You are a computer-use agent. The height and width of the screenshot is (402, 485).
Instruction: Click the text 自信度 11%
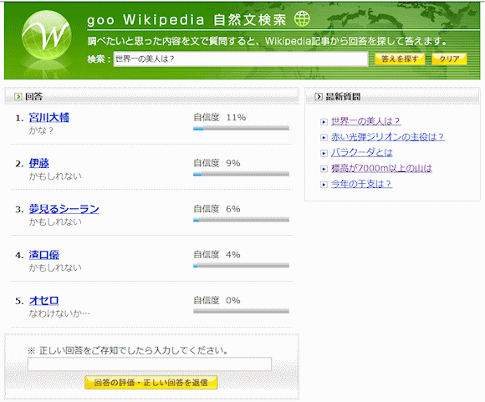[220, 118]
